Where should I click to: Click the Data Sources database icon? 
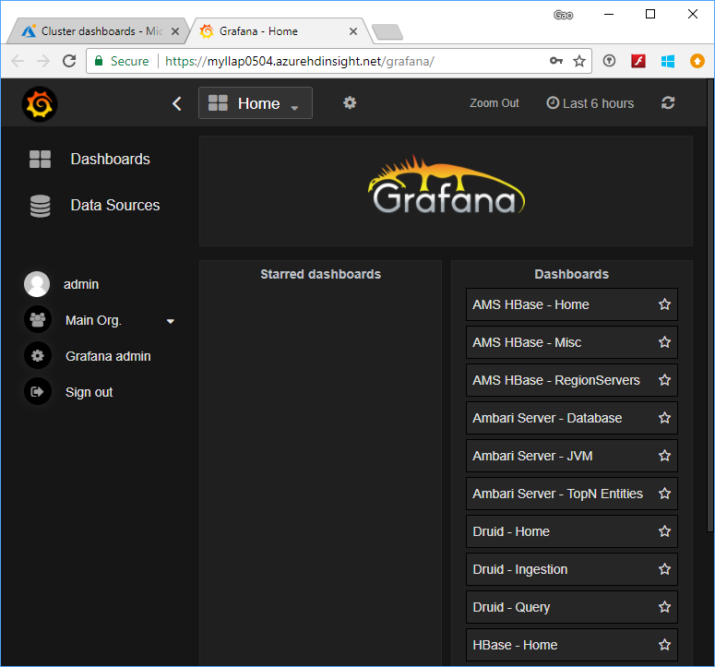(40, 206)
